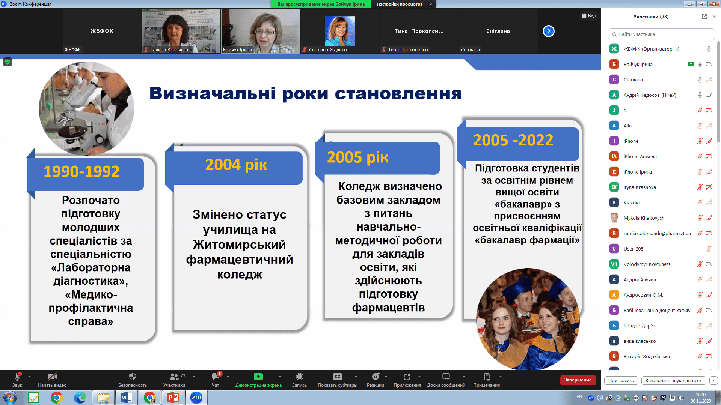Click Выключить звук для всех button
Viewport: 721px width, 405px height.
674,380
